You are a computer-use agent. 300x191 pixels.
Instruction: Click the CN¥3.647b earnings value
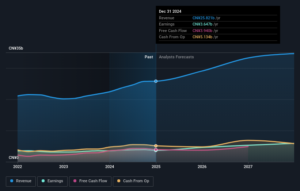202,24
